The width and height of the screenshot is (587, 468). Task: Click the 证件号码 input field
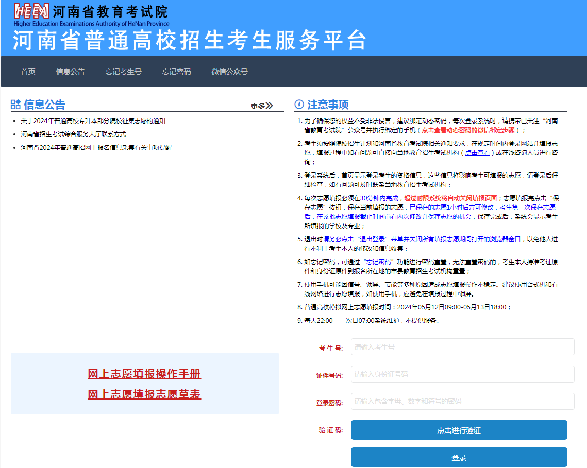tap(462, 374)
